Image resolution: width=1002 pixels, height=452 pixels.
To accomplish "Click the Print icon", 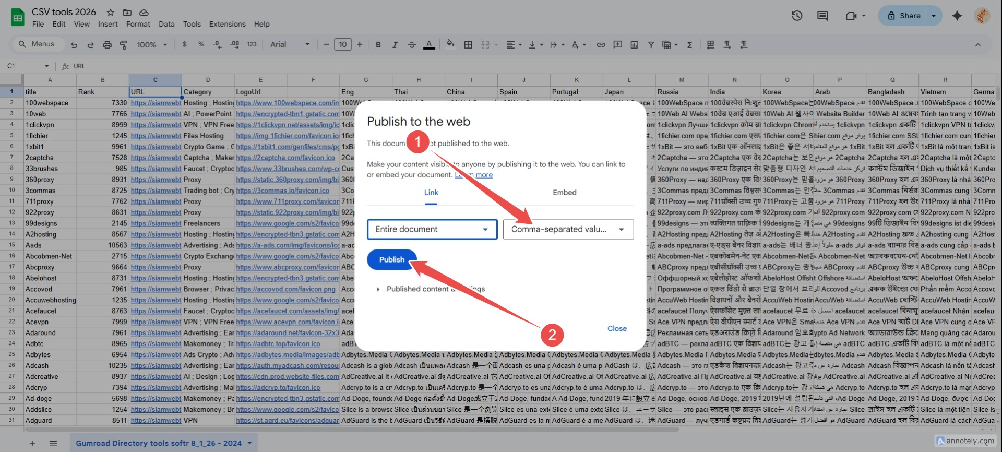I will click(107, 45).
